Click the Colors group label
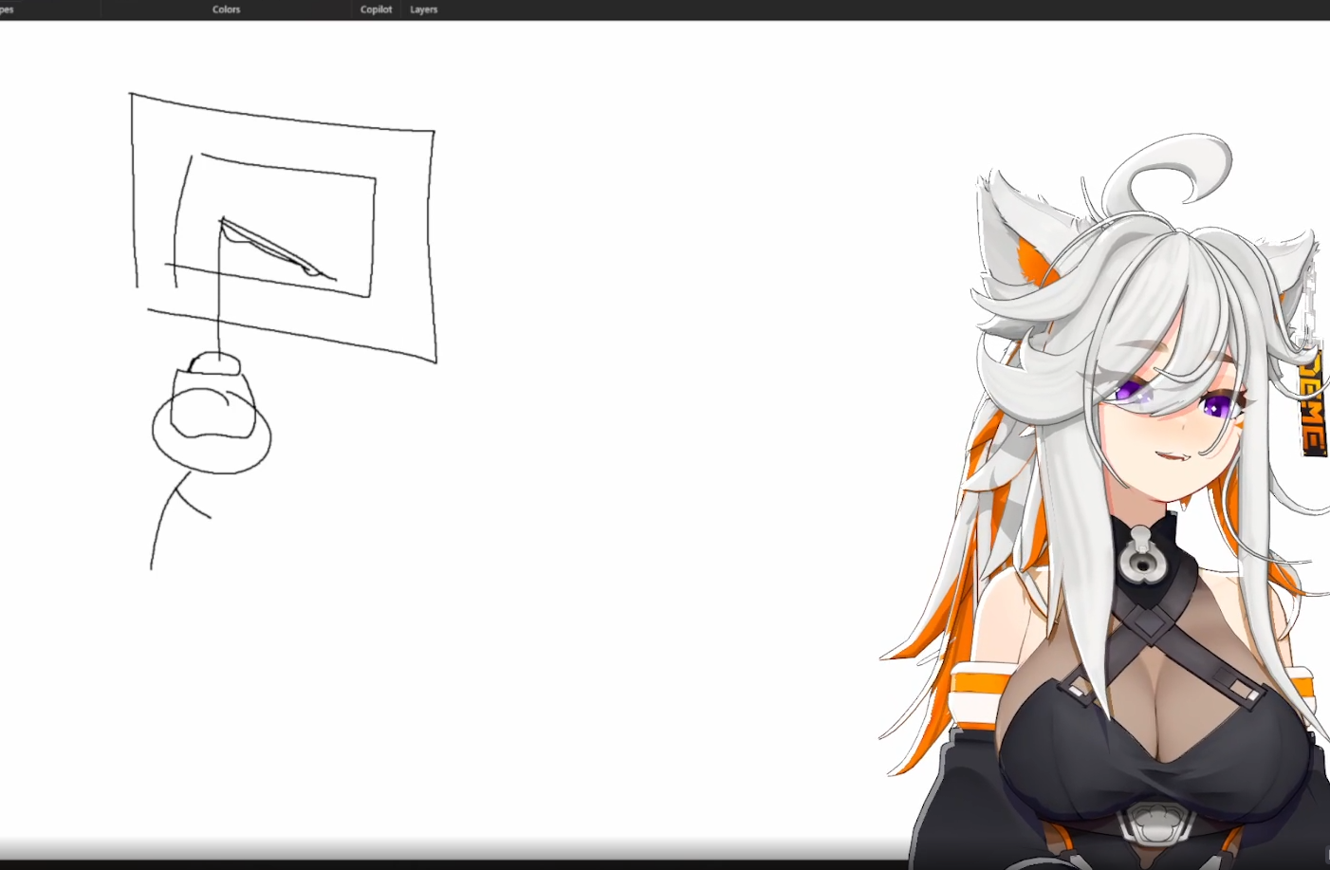The image size is (1330, 870). pyautogui.click(x=226, y=9)
